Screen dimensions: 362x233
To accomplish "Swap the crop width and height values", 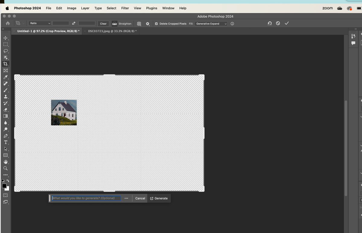I will (74, 23).
